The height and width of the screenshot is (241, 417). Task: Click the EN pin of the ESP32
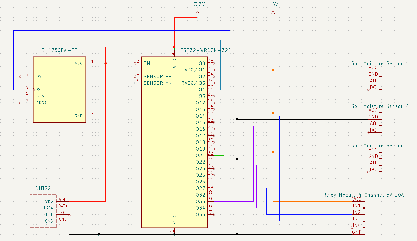click(x=147, y=63)
